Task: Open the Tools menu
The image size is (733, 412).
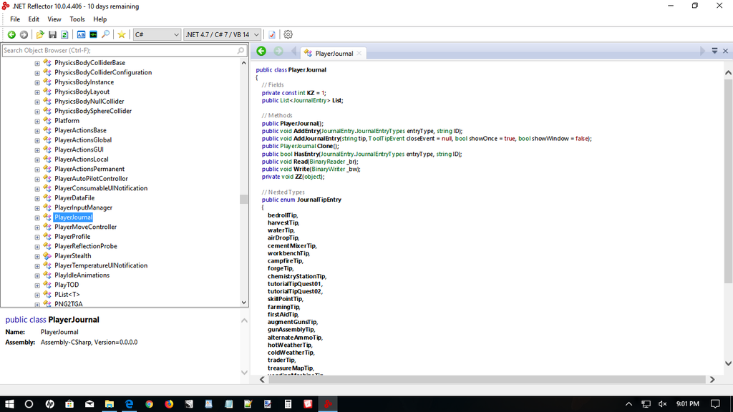Action: pos(77,19)
